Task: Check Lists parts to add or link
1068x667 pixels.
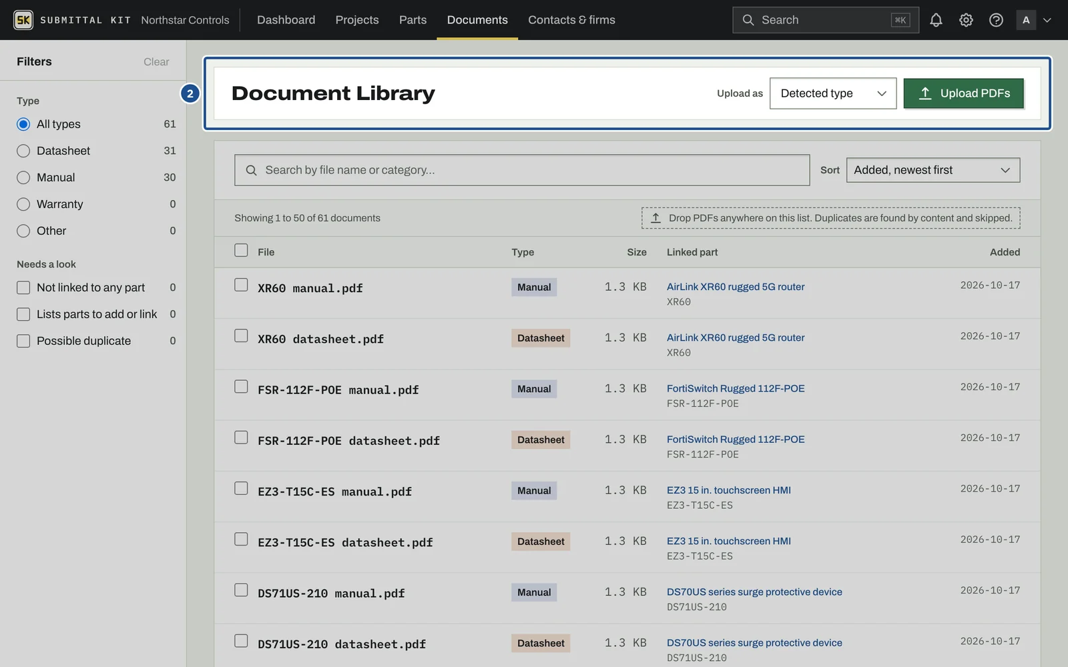Action: click(23, 314)
